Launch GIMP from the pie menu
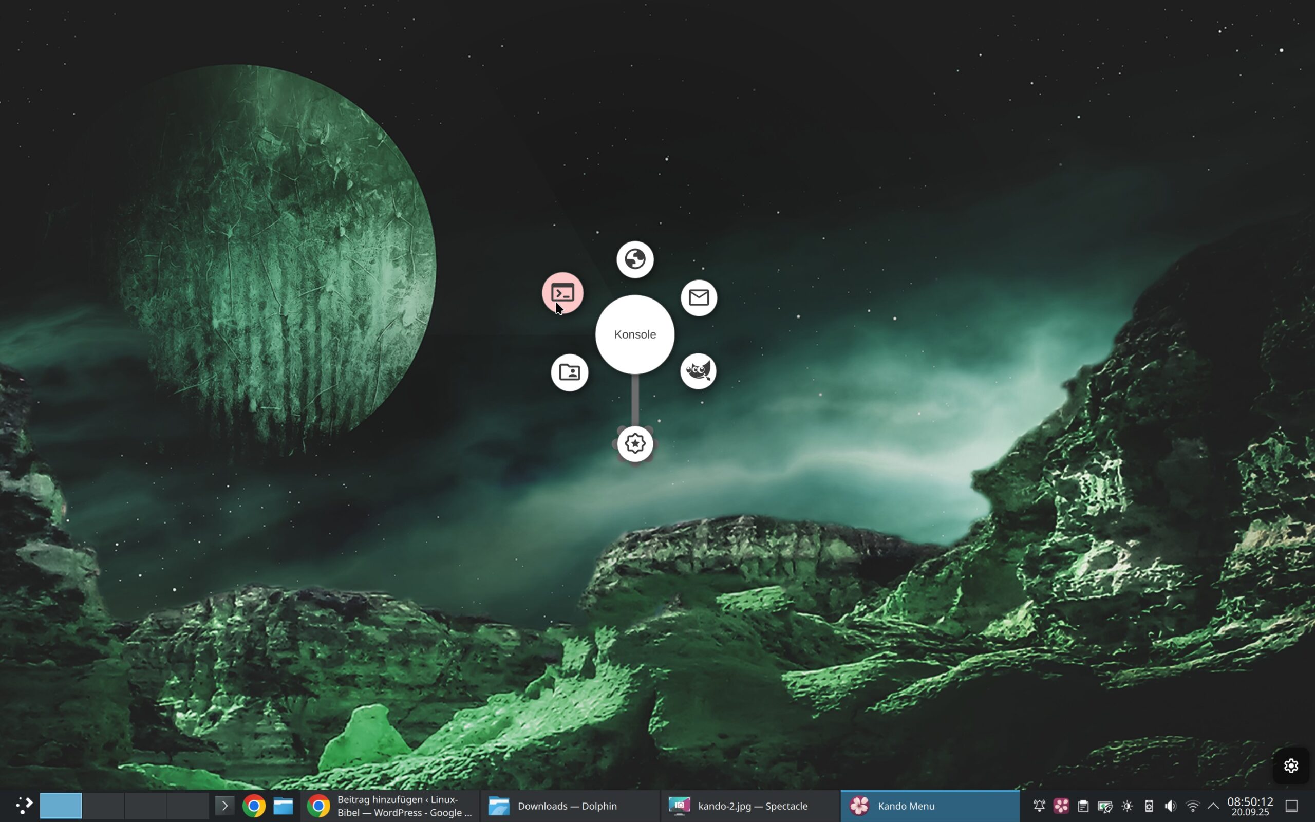The width and height of the screenshot is (1315, 822). (698, 371)
